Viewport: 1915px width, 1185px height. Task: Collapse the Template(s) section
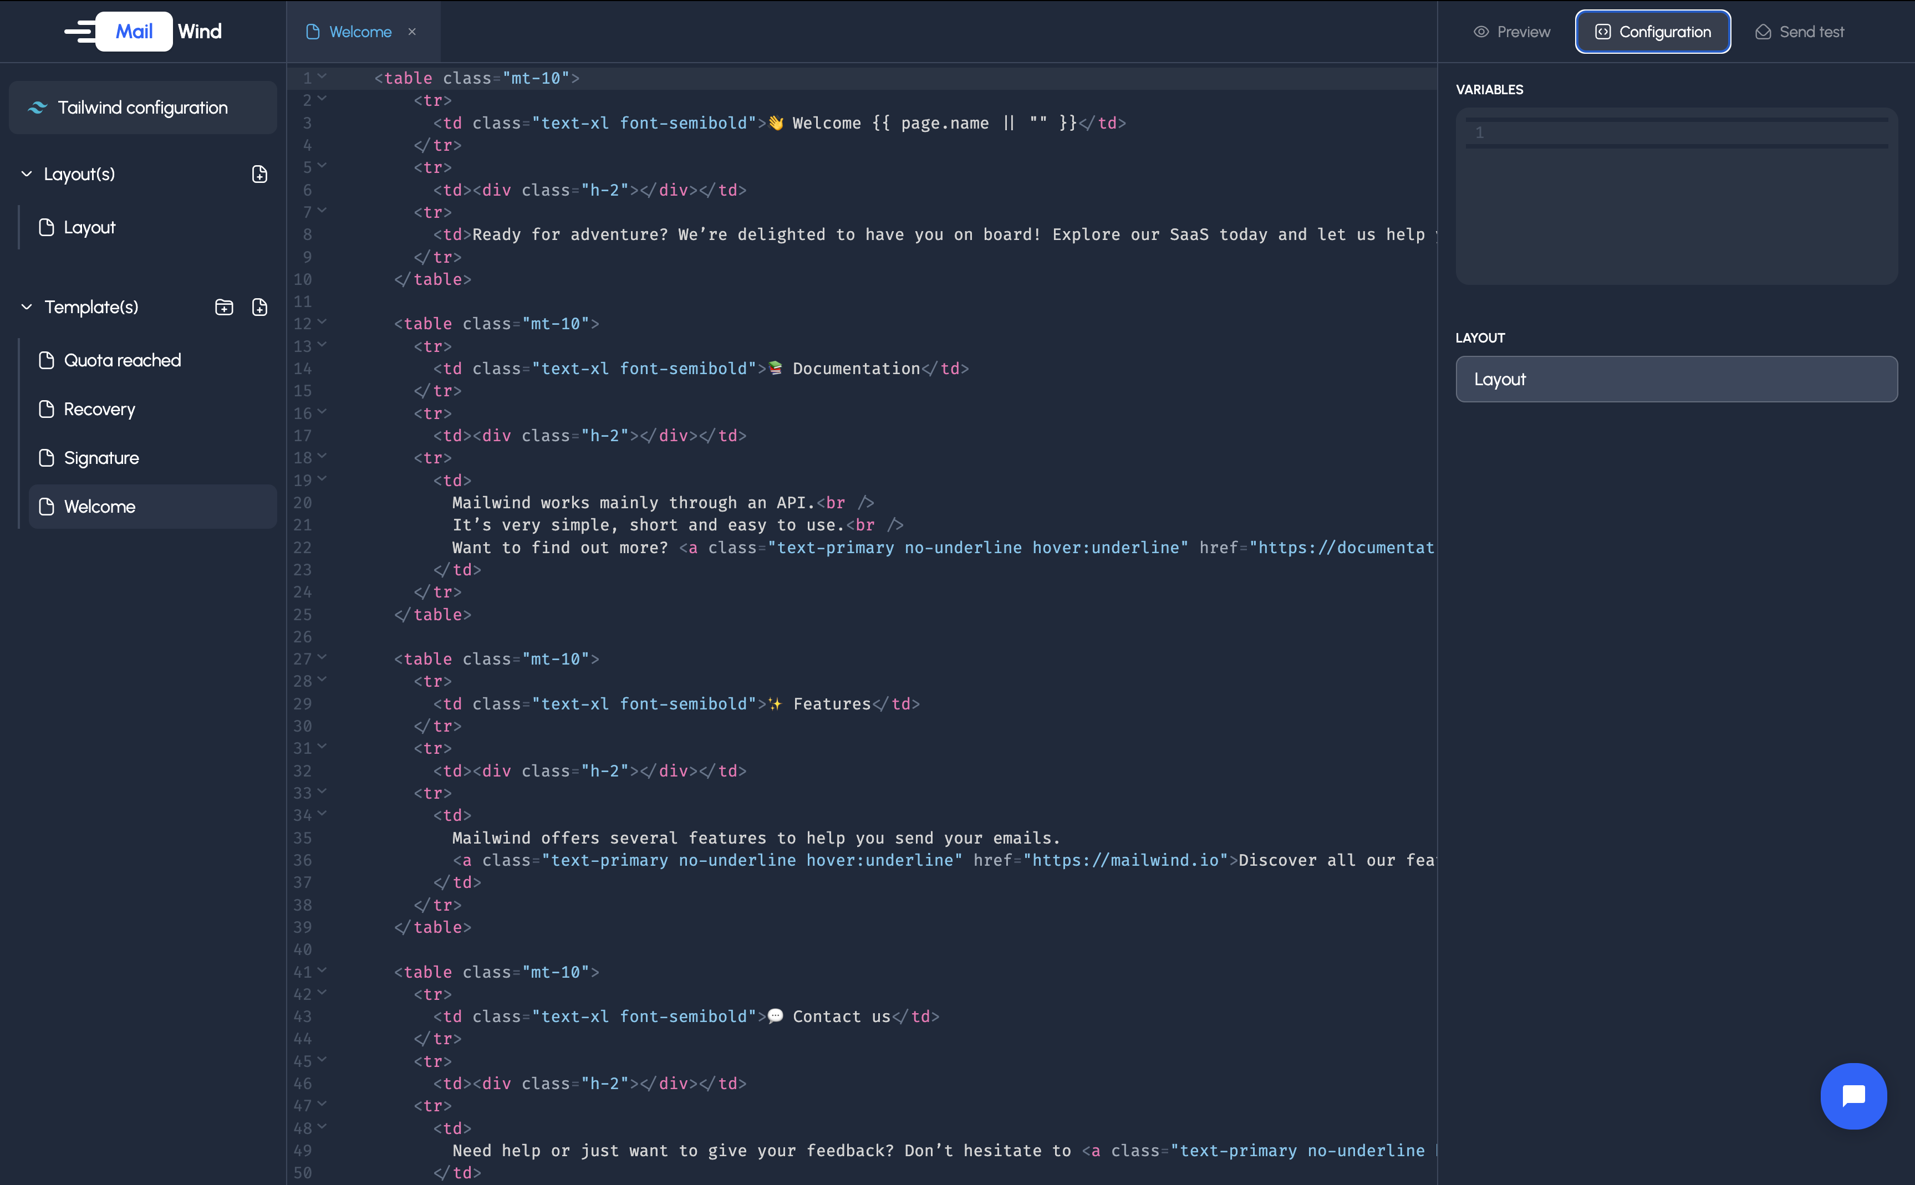coord(27,307)
